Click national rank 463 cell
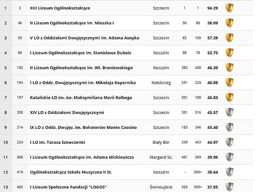The image size is (257, 192). [20, 187]
